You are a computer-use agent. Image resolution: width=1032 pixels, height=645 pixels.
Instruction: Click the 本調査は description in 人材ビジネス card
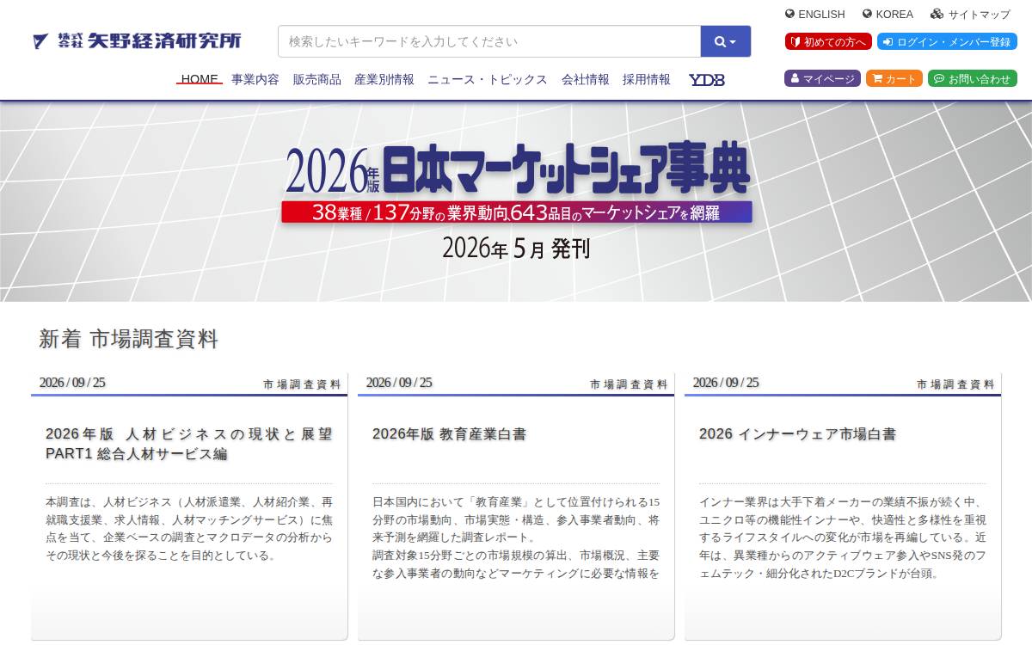coord(189,528)
